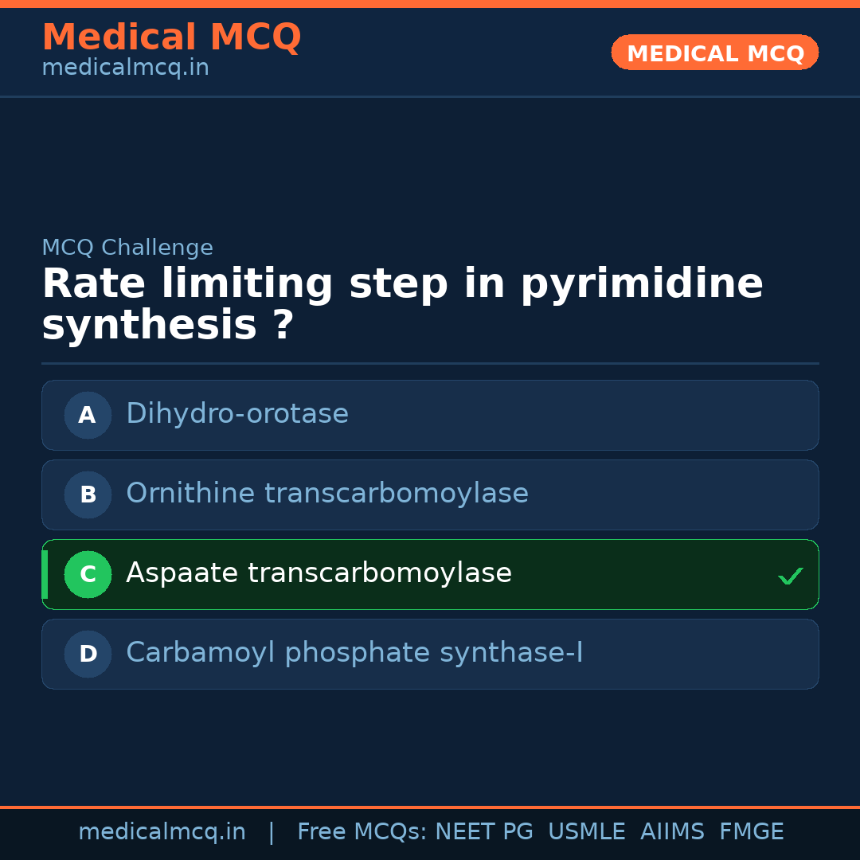Click the green C circle icon

pos(88,574)
